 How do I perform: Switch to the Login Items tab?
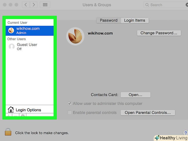(x=135, y=20)
